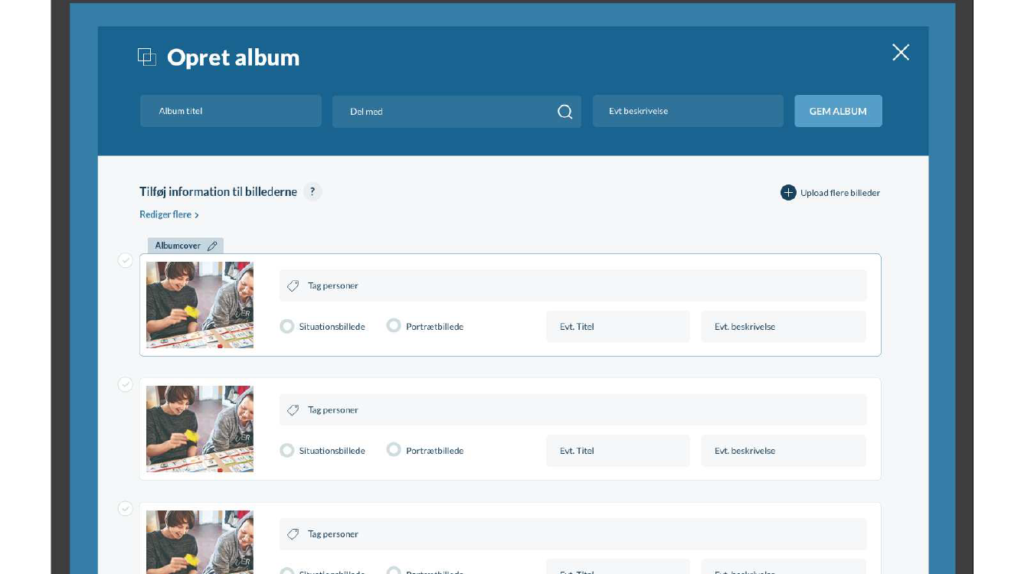Click Evt. beskrivelse field of second image

click(x=784, y=451)
